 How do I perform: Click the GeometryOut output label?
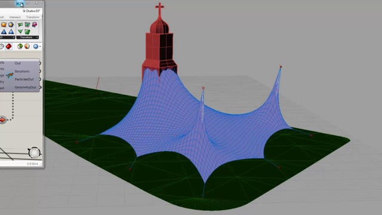pos(25,87)
